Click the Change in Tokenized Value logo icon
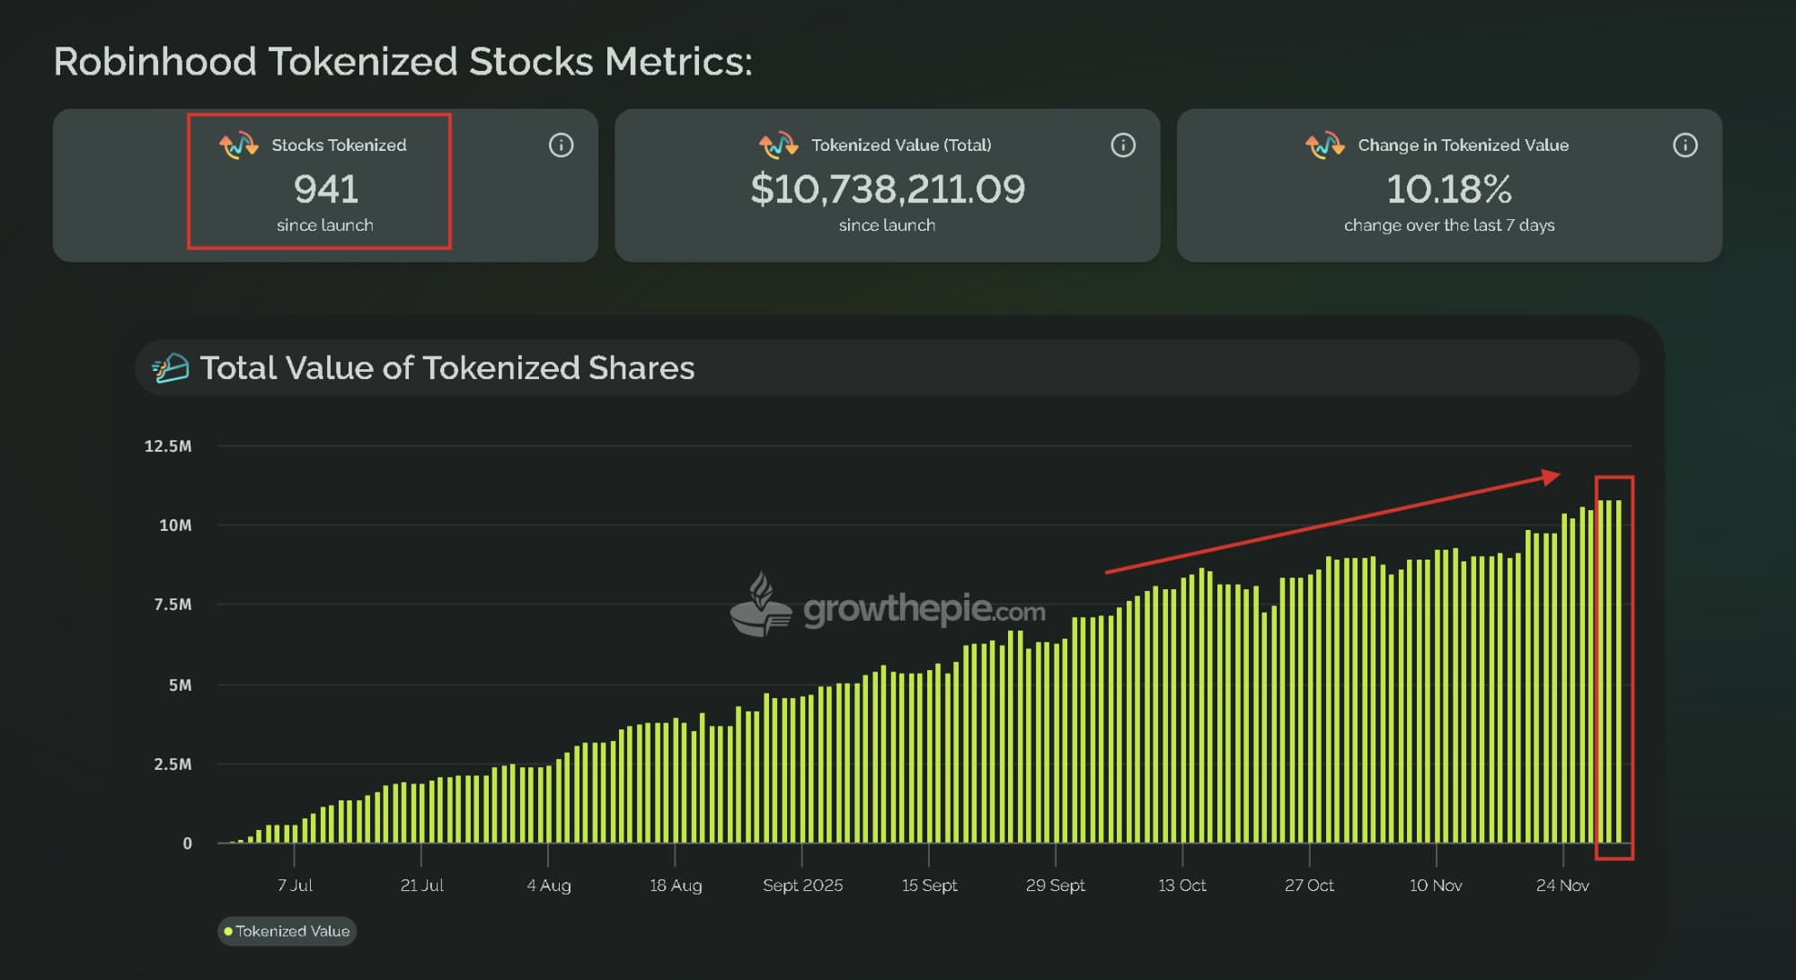The image size is (1796, 980). tap(1324, 146)
